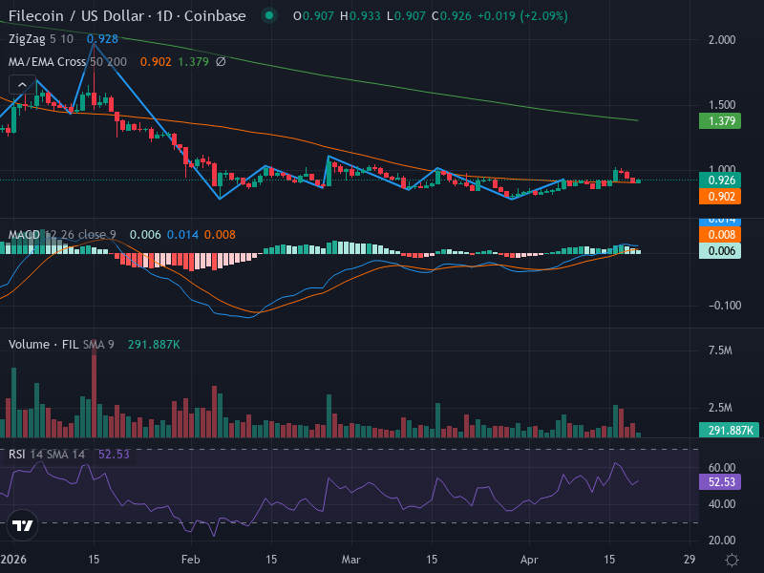Viewport: 764px width, 573px height.
Task: Click the MA value 0.902 in legend
Action: 156,62
